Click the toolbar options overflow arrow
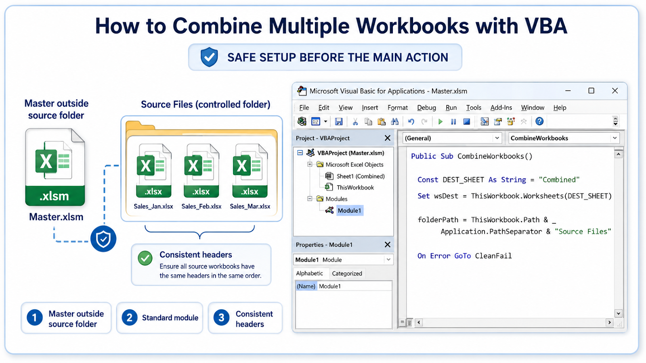This screenshot has width=646, height=363. tap(615, 121)
